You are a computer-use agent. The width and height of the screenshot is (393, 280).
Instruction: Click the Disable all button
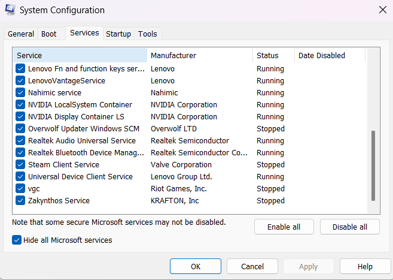tap(350, 227)
